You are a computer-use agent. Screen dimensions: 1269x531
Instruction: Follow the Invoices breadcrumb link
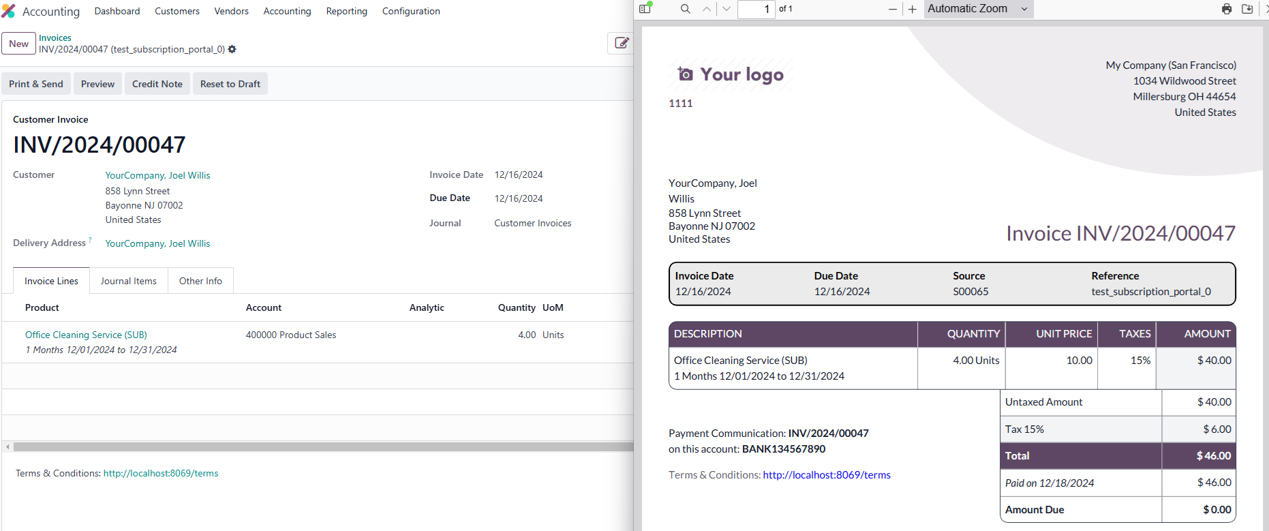point(55,37)
